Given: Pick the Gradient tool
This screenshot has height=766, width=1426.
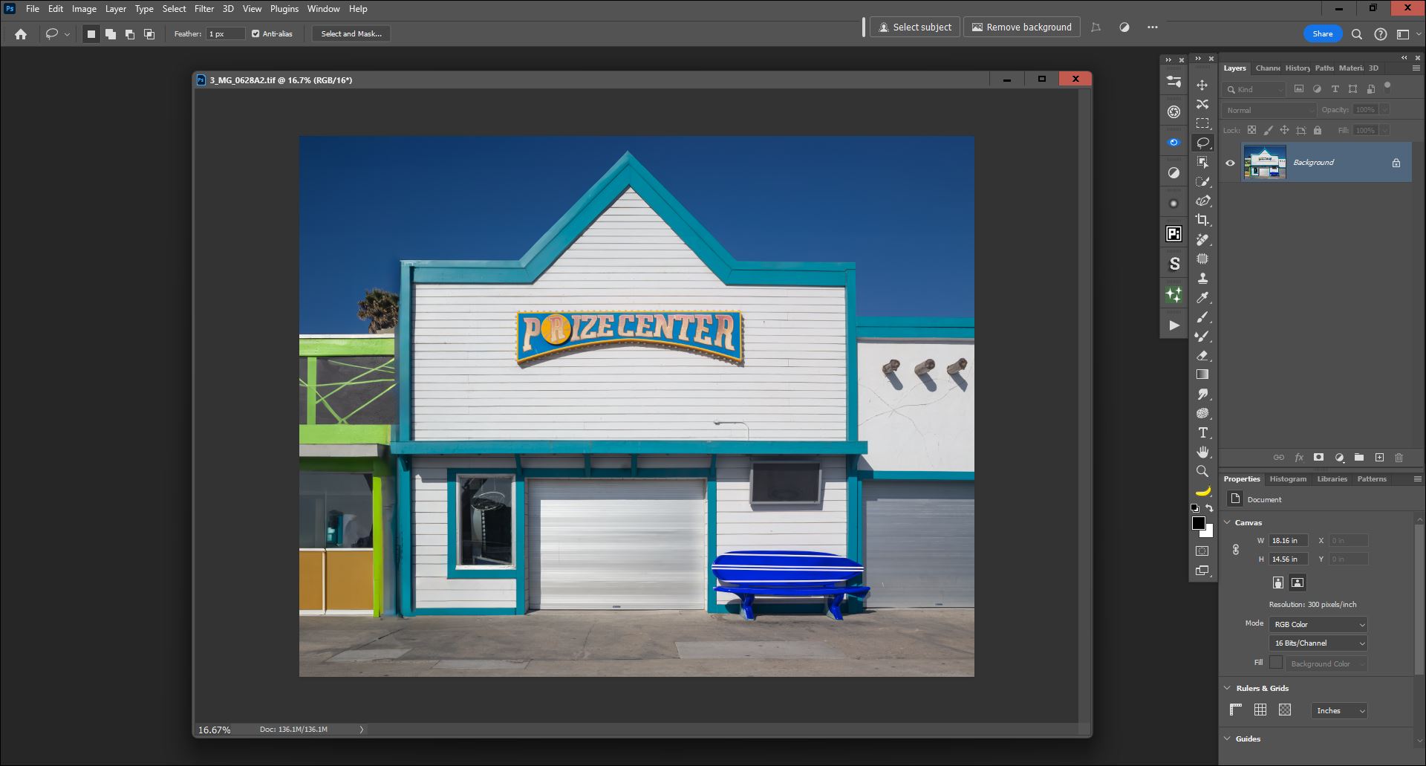Looking at the screenshot, I should (1203, 375).
